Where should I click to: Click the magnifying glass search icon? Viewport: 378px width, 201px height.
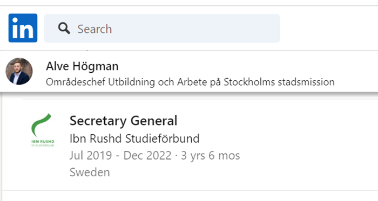[x=64, y=29]
